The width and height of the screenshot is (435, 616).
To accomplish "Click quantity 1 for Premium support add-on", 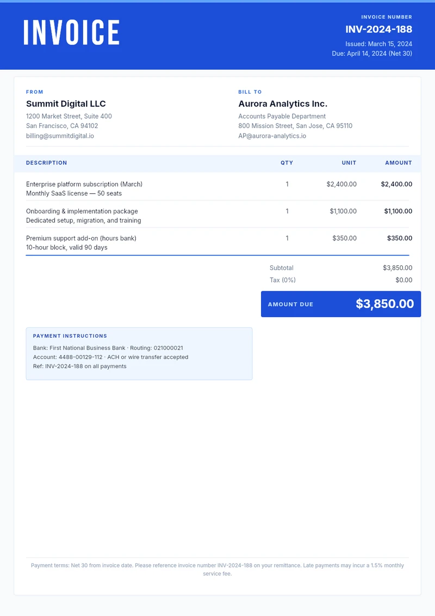I will click(287, 239).
